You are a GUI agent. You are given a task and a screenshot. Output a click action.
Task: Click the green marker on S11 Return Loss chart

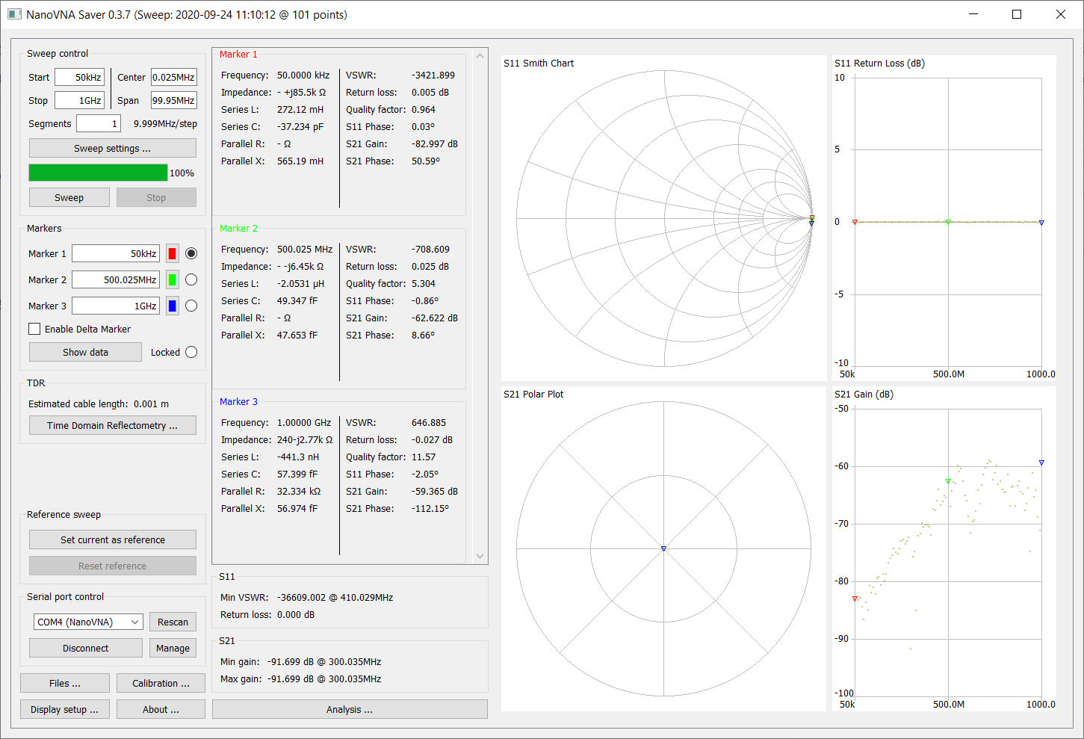click(948, 221)
